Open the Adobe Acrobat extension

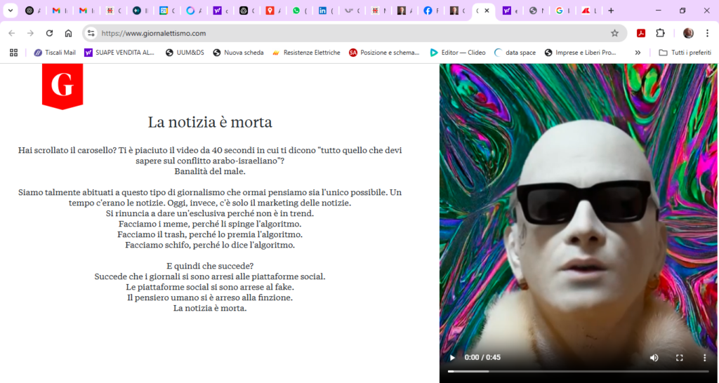tap(640, 33)
